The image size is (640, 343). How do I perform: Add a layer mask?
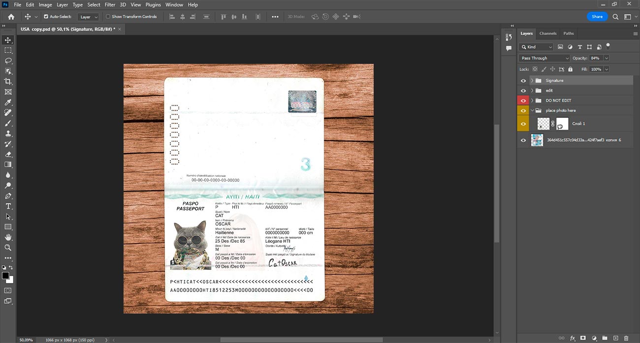click(583, 338)
